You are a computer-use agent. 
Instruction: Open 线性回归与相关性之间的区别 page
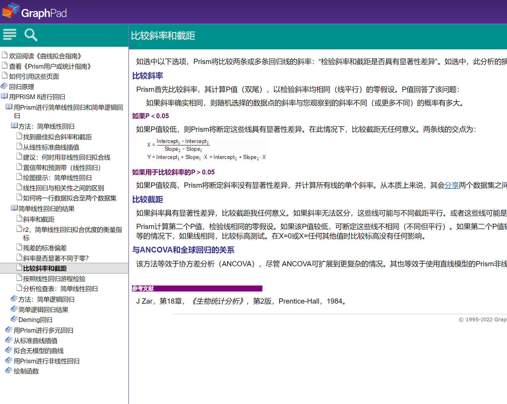tap(63, 188)
